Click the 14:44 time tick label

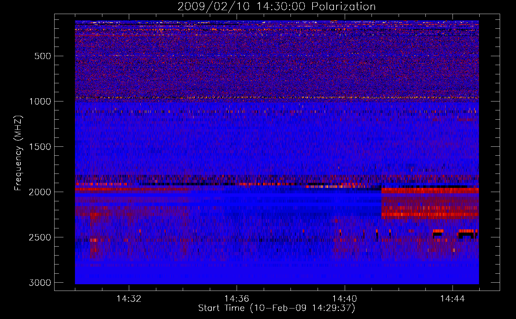tap(452, 299)
